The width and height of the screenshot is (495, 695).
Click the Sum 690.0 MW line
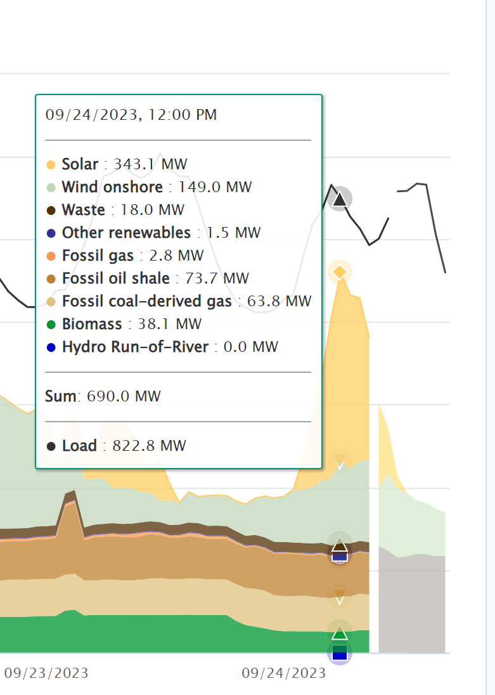(103, 397)
